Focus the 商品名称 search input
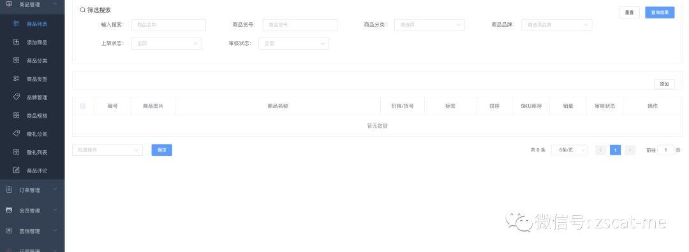The height and width of the screenshot is (252, 689). [168, 25]
